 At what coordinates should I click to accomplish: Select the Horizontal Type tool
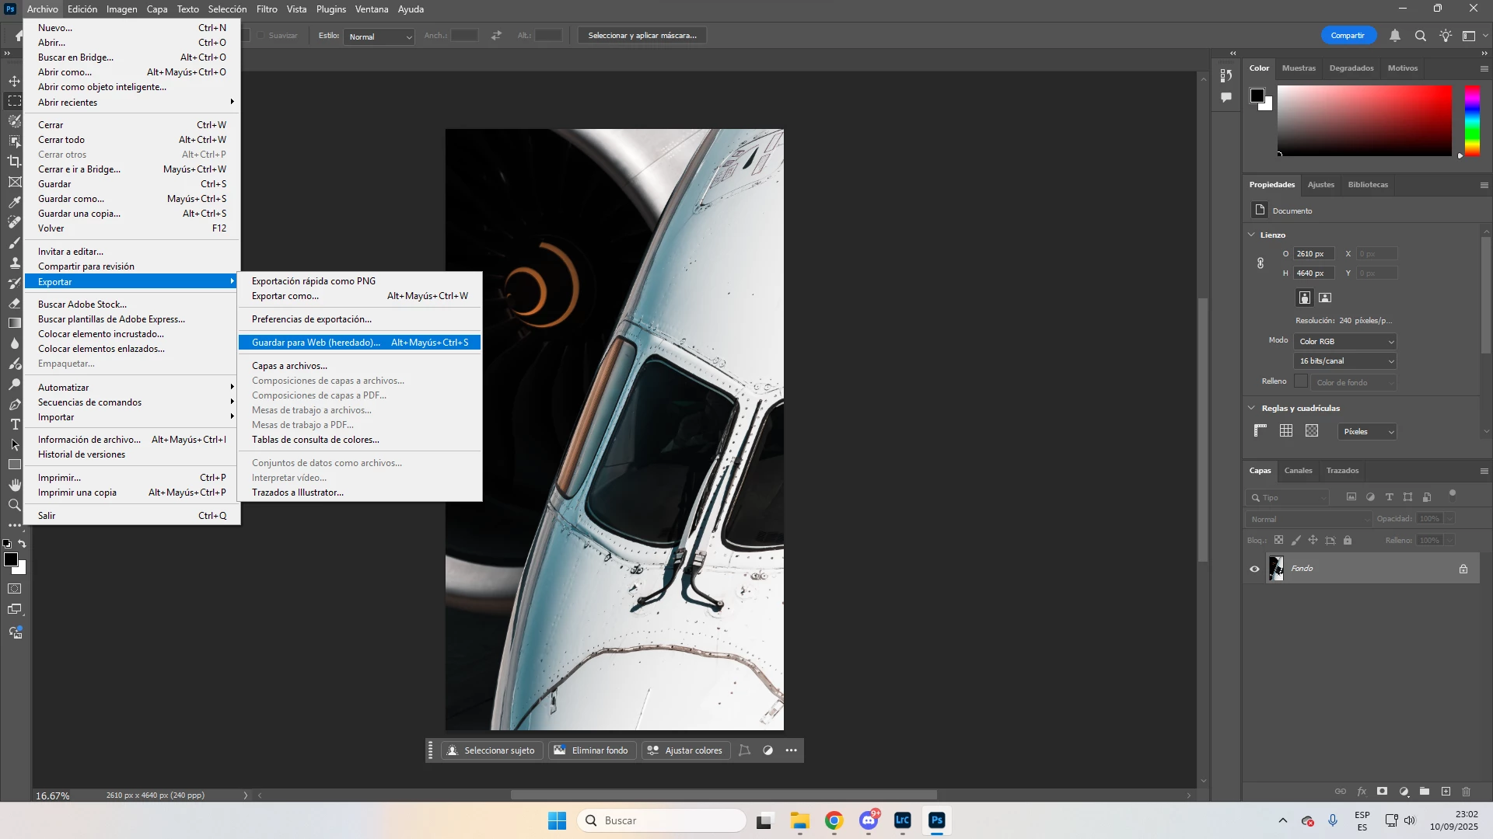click(15, 424)
